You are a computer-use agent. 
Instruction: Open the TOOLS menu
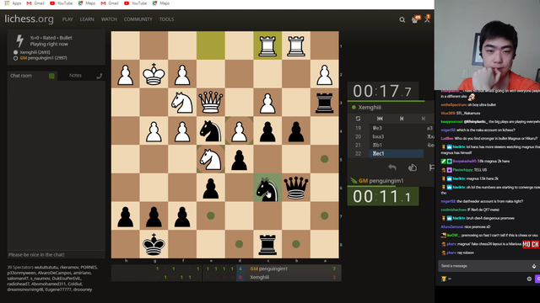(166, 19)
